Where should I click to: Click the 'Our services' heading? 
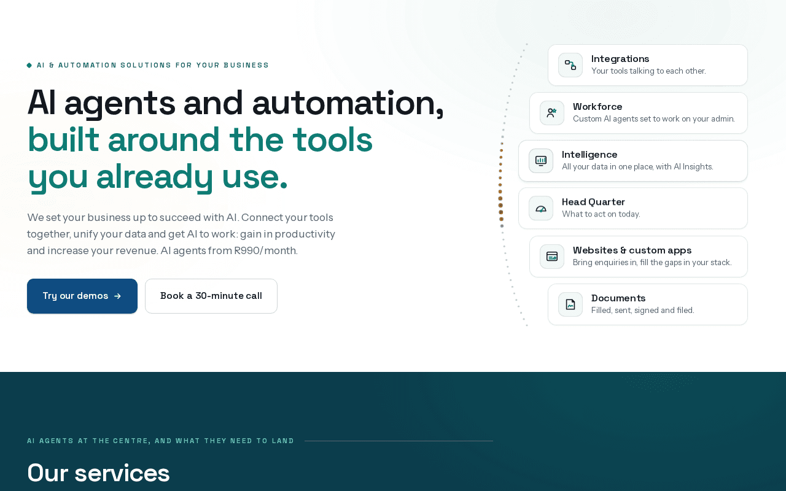coord(98,473)
